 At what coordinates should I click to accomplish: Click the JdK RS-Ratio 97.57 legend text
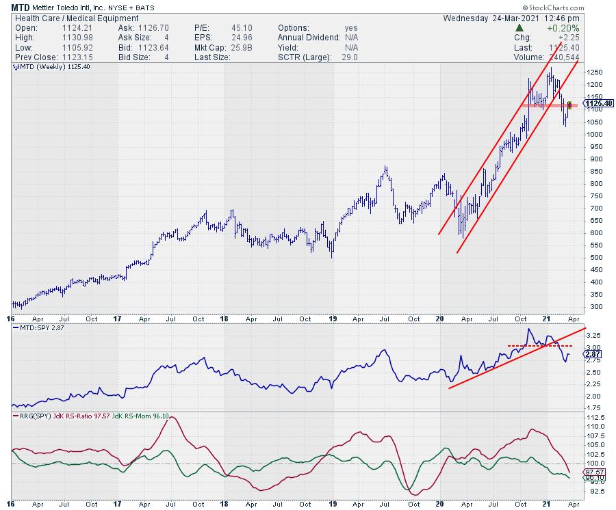point(97,415)
